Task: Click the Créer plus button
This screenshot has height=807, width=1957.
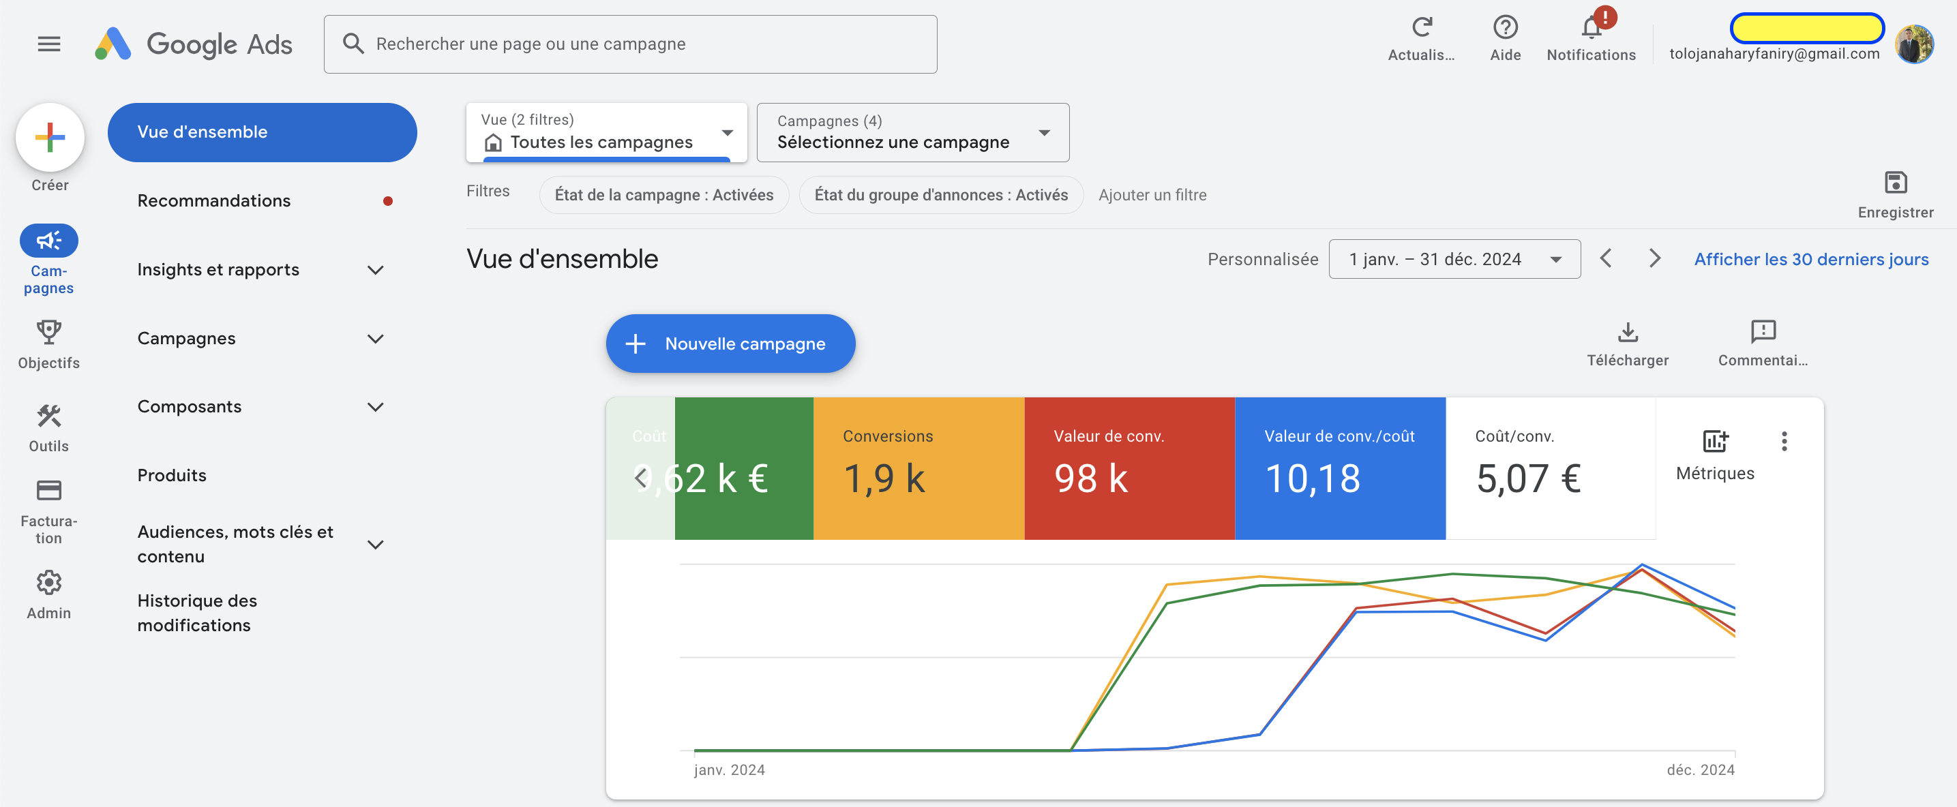Action: coord(49,138)
